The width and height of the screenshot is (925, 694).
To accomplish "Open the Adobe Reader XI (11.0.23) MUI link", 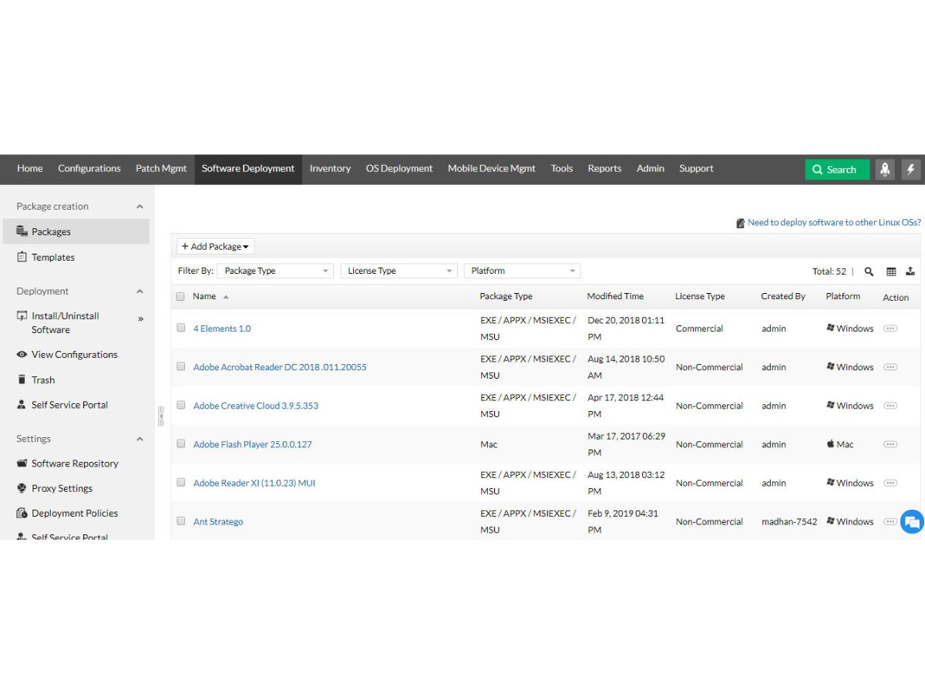I will 254,483.
